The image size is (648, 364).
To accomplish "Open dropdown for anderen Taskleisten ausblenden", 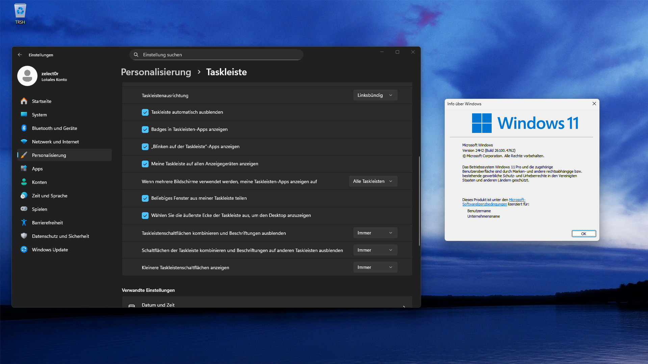I will pos(375,250).
